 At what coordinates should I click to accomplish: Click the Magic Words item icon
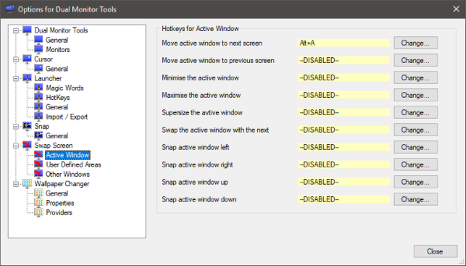(x=39, y=88)
